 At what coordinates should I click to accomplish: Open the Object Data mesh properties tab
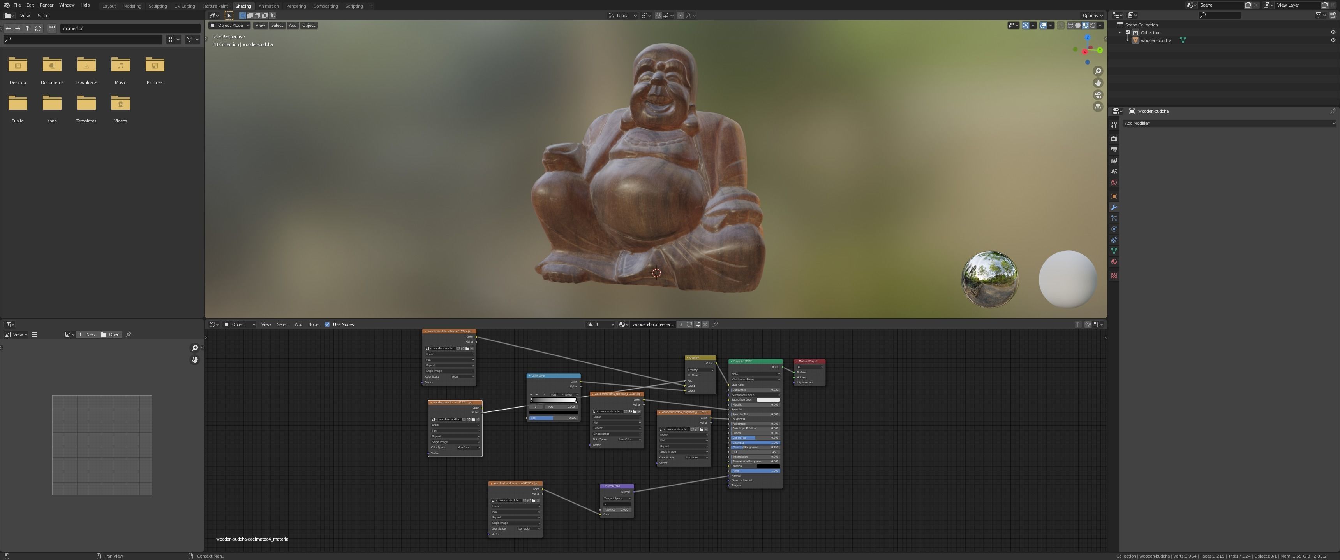(1114, 251)
